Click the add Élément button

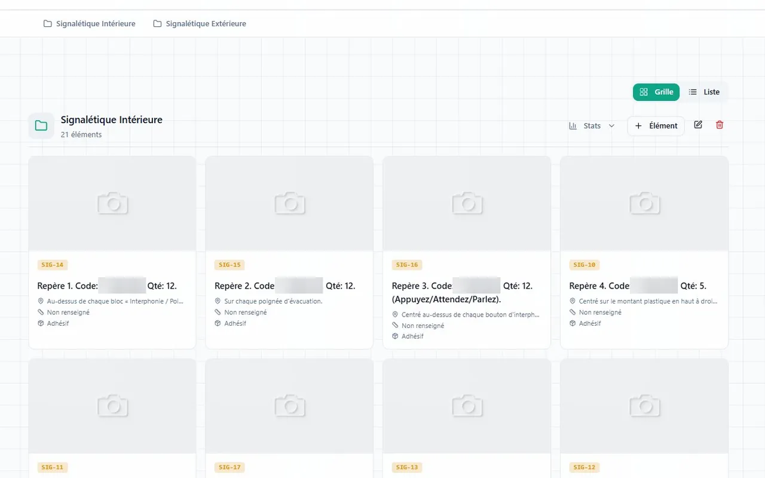click(x=656, y=126)
